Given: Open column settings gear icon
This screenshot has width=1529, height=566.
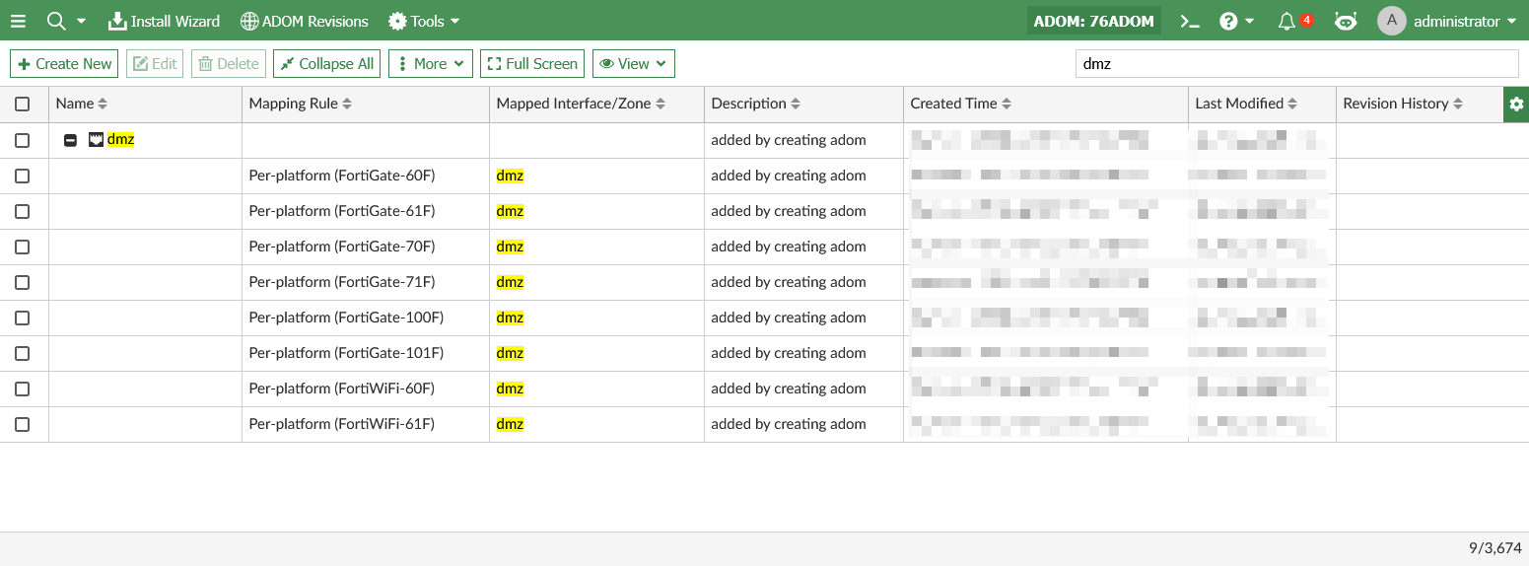Looking at the screenshot, I should [1516, 104].
